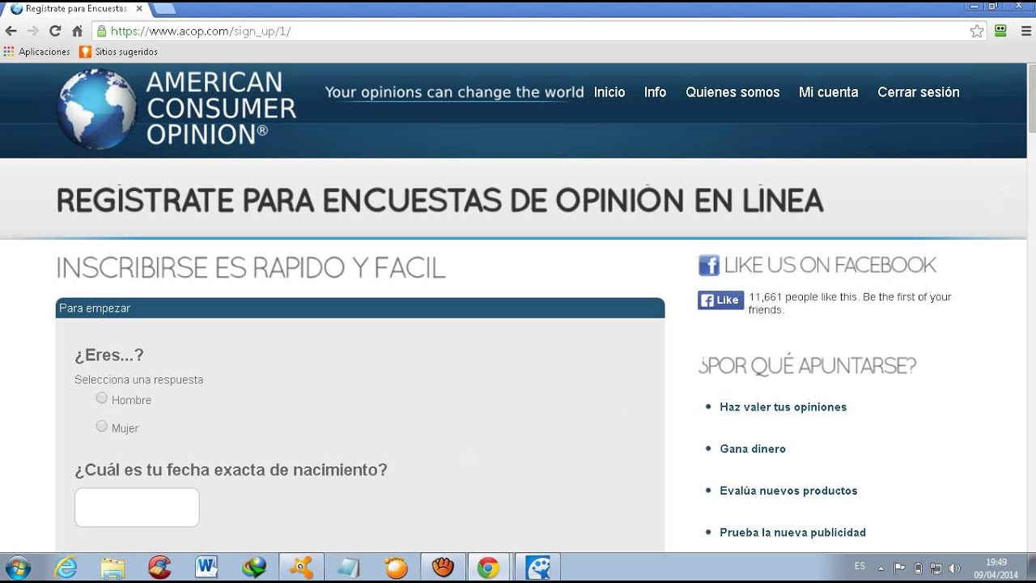This screenshot has height=583, width=1036.
Task: Click Your opinions can change the world
Action: [454, 92]
